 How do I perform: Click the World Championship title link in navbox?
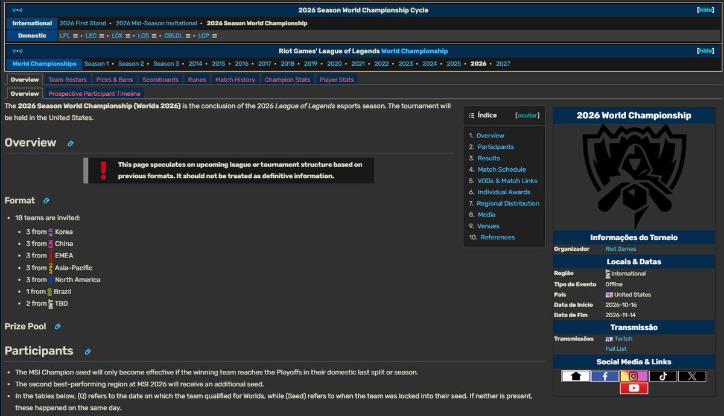[414, 51]
